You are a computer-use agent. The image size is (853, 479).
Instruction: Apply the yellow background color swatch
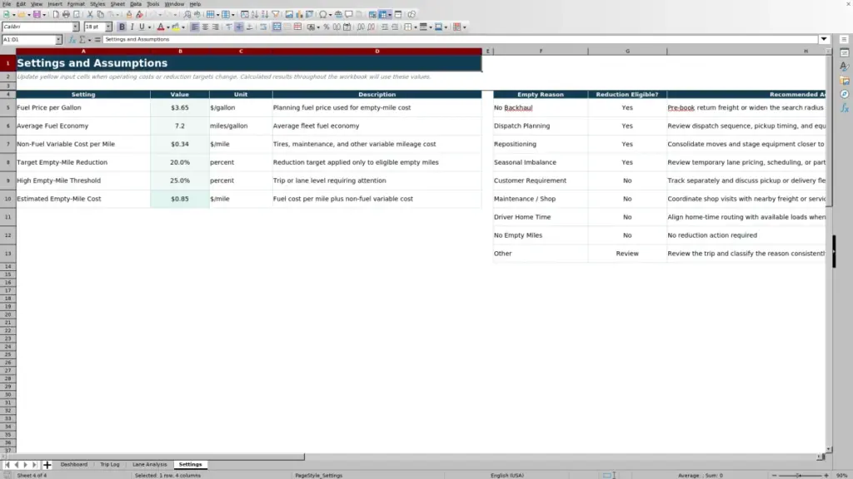click(176, 27)
